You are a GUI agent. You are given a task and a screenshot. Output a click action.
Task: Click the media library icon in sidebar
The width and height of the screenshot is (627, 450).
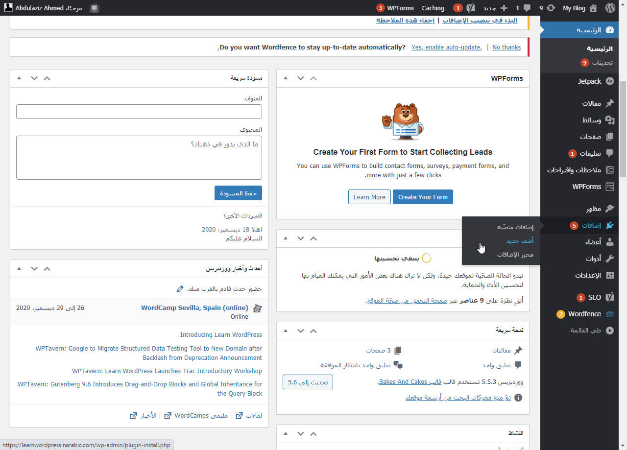[x=610, y=120]
